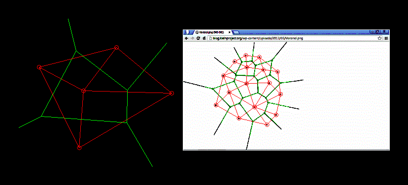Click the browser forward arrow
The image size is (408, 185).
click(192, 38)
